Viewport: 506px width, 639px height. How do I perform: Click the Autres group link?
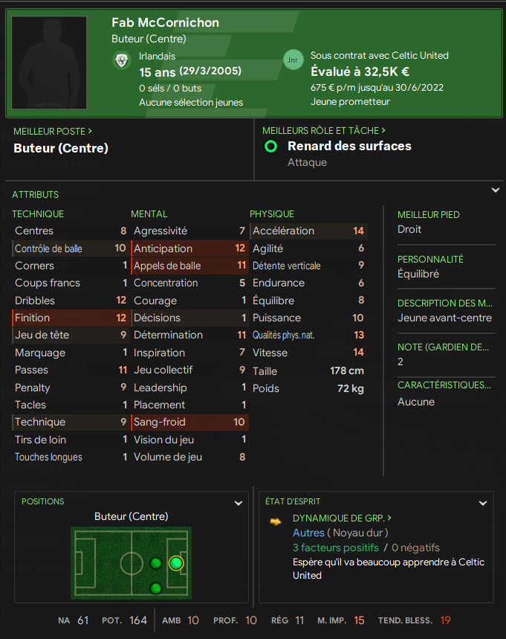pyautogui.click(x=308, y=533)
